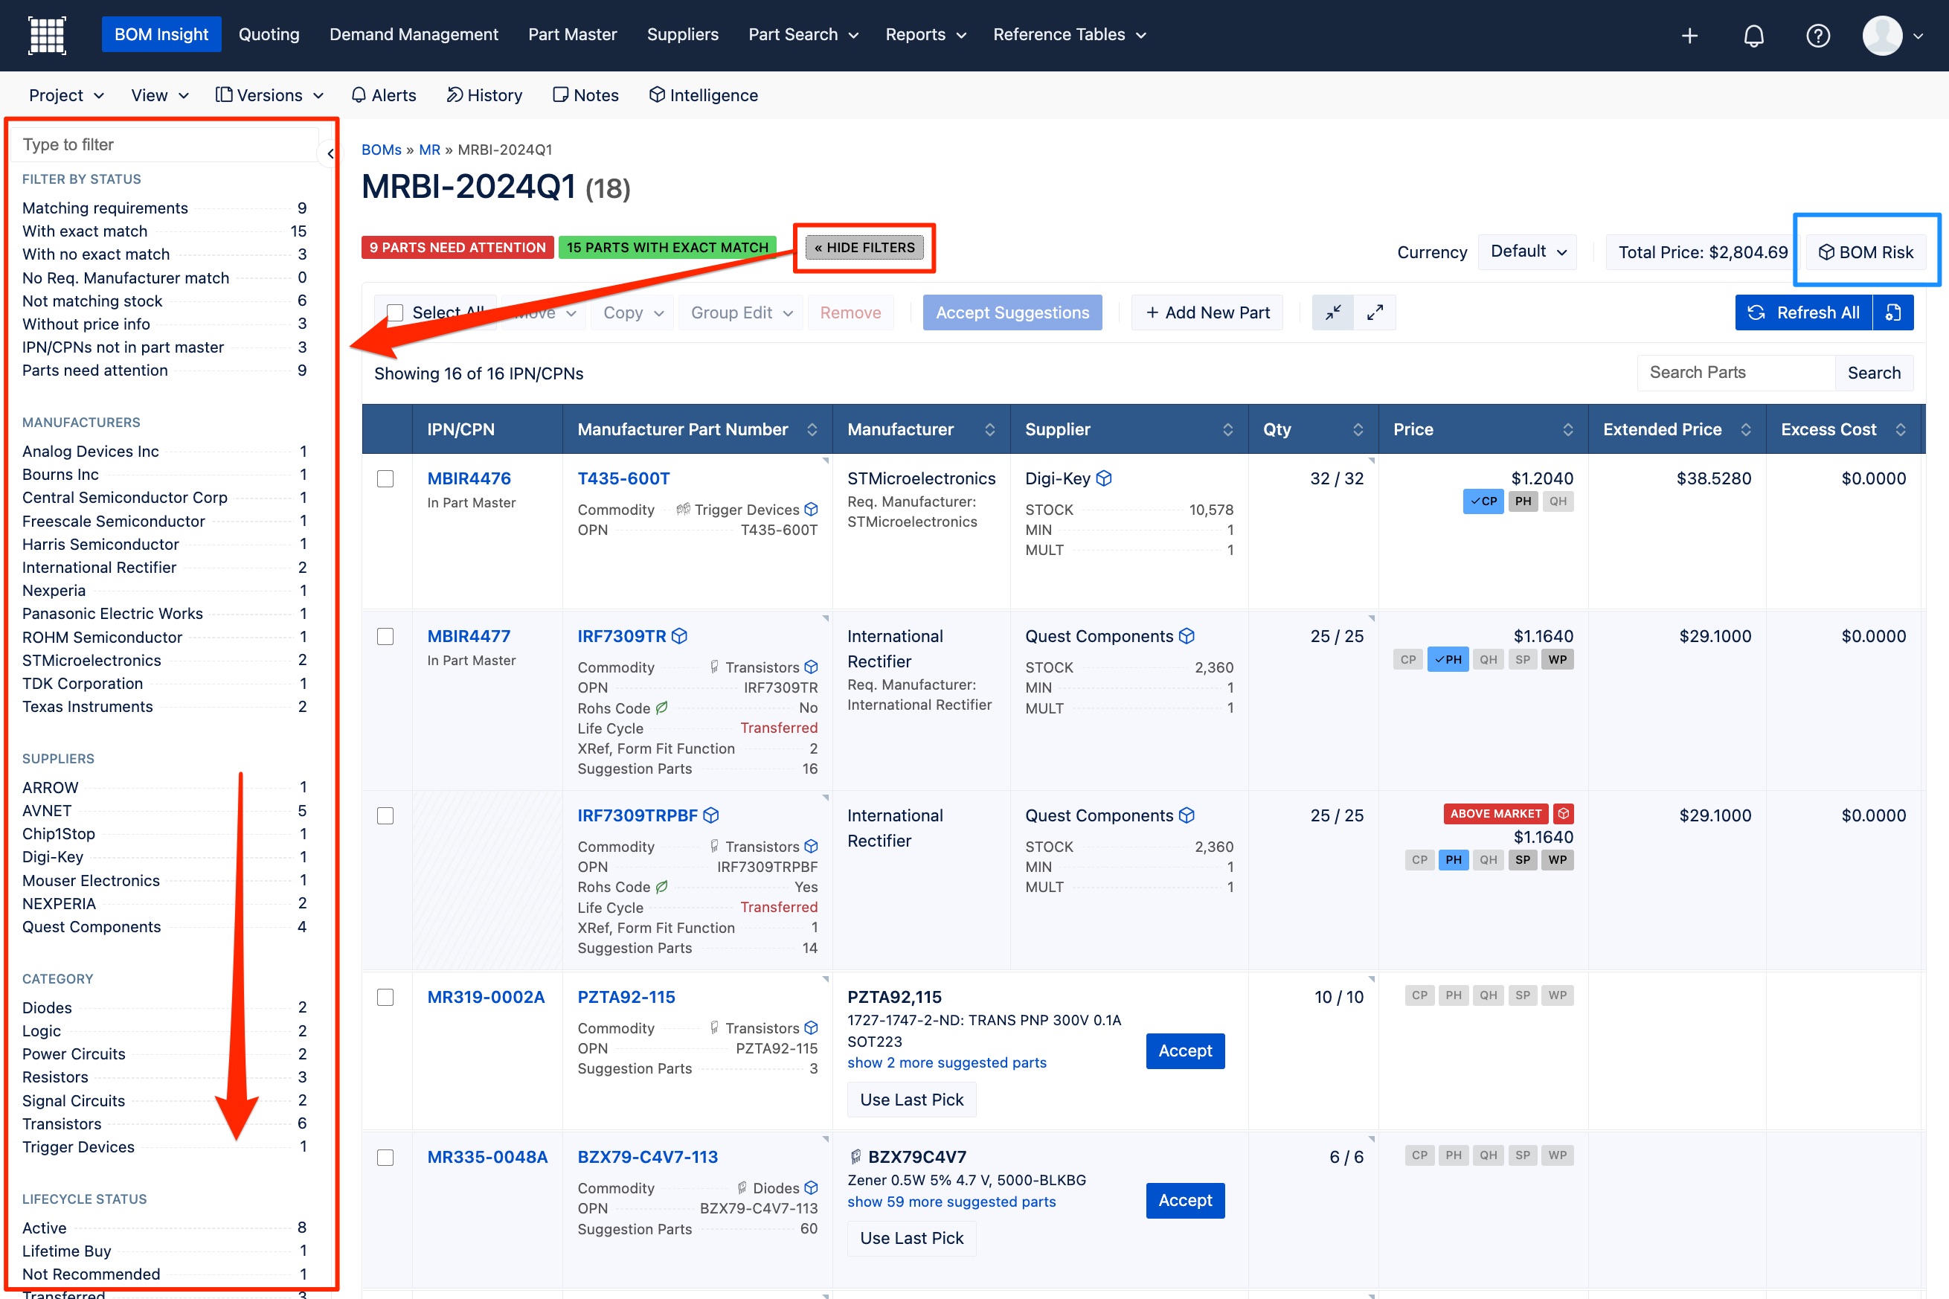Click the Type to filter field
The image size is (1949, 1299).
[x=164, y=144]
